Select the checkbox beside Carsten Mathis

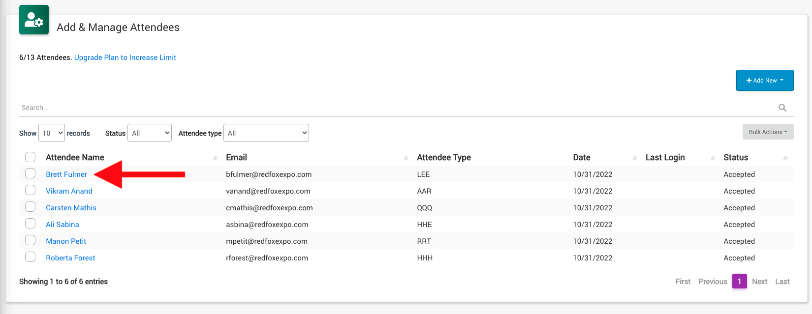point(31,207)
